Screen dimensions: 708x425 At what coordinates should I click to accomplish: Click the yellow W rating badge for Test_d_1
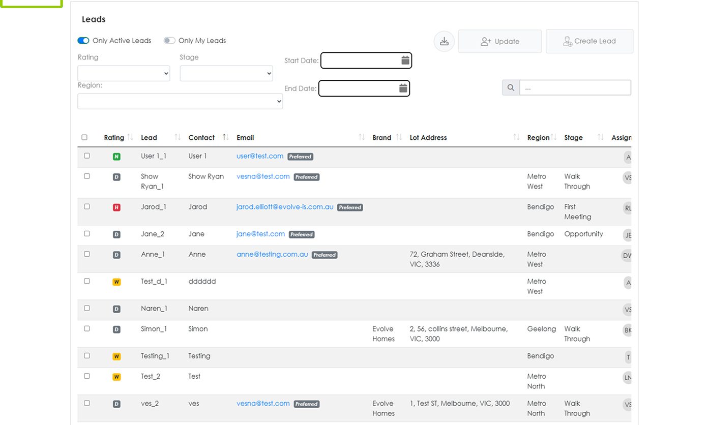pyautogui.click(x=116, y=282)
